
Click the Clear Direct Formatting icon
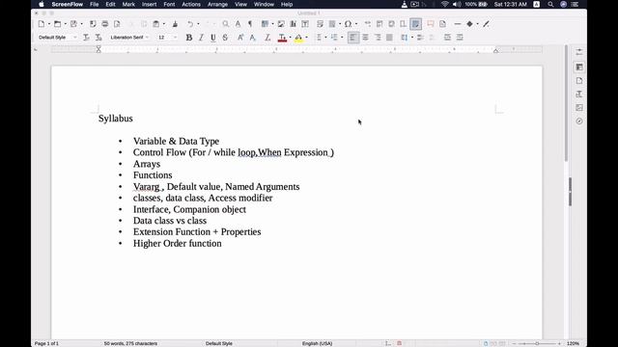click(x=267, y=38)
